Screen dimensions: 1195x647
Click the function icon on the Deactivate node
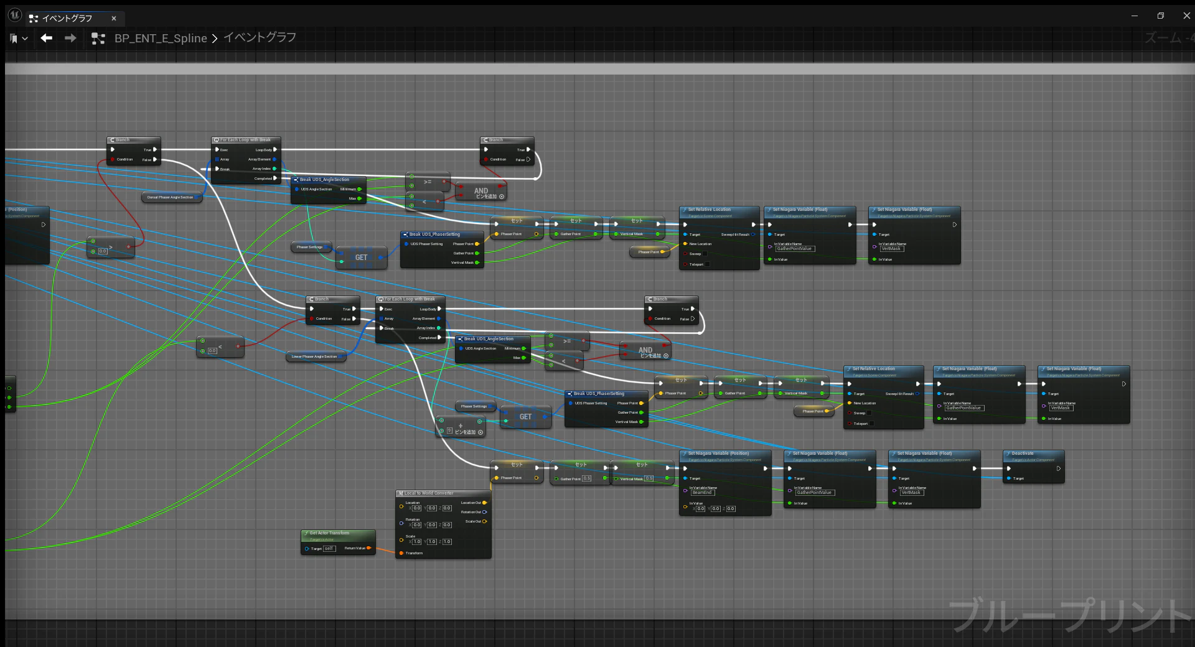tap(1008, 454)
